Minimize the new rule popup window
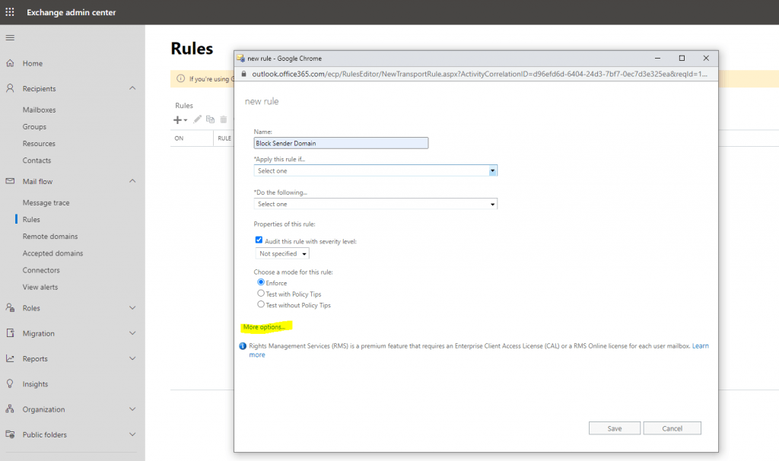779x461 pixels. (657, 58)
